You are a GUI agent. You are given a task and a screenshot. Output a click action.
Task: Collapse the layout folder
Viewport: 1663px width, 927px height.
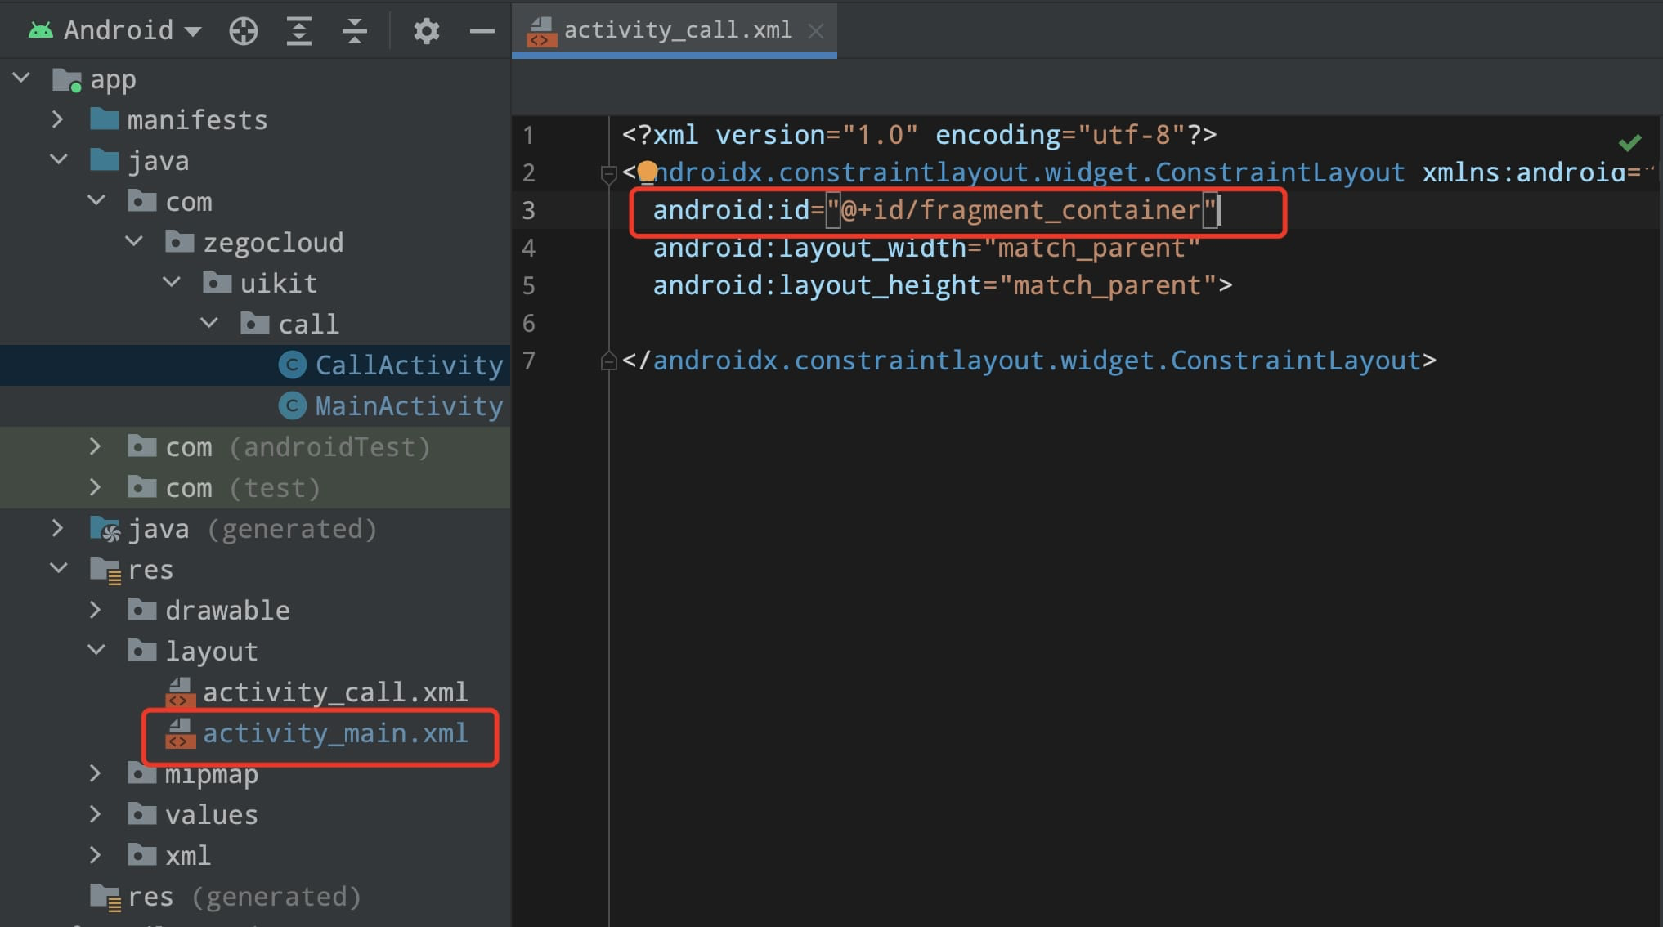click(96, 651)
